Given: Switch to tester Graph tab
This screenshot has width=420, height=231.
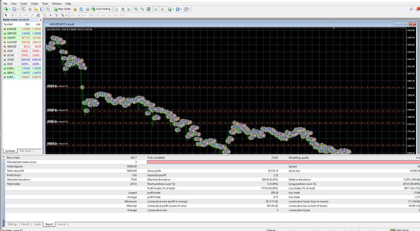Looking at the screenshot, I should click(38, 224).
